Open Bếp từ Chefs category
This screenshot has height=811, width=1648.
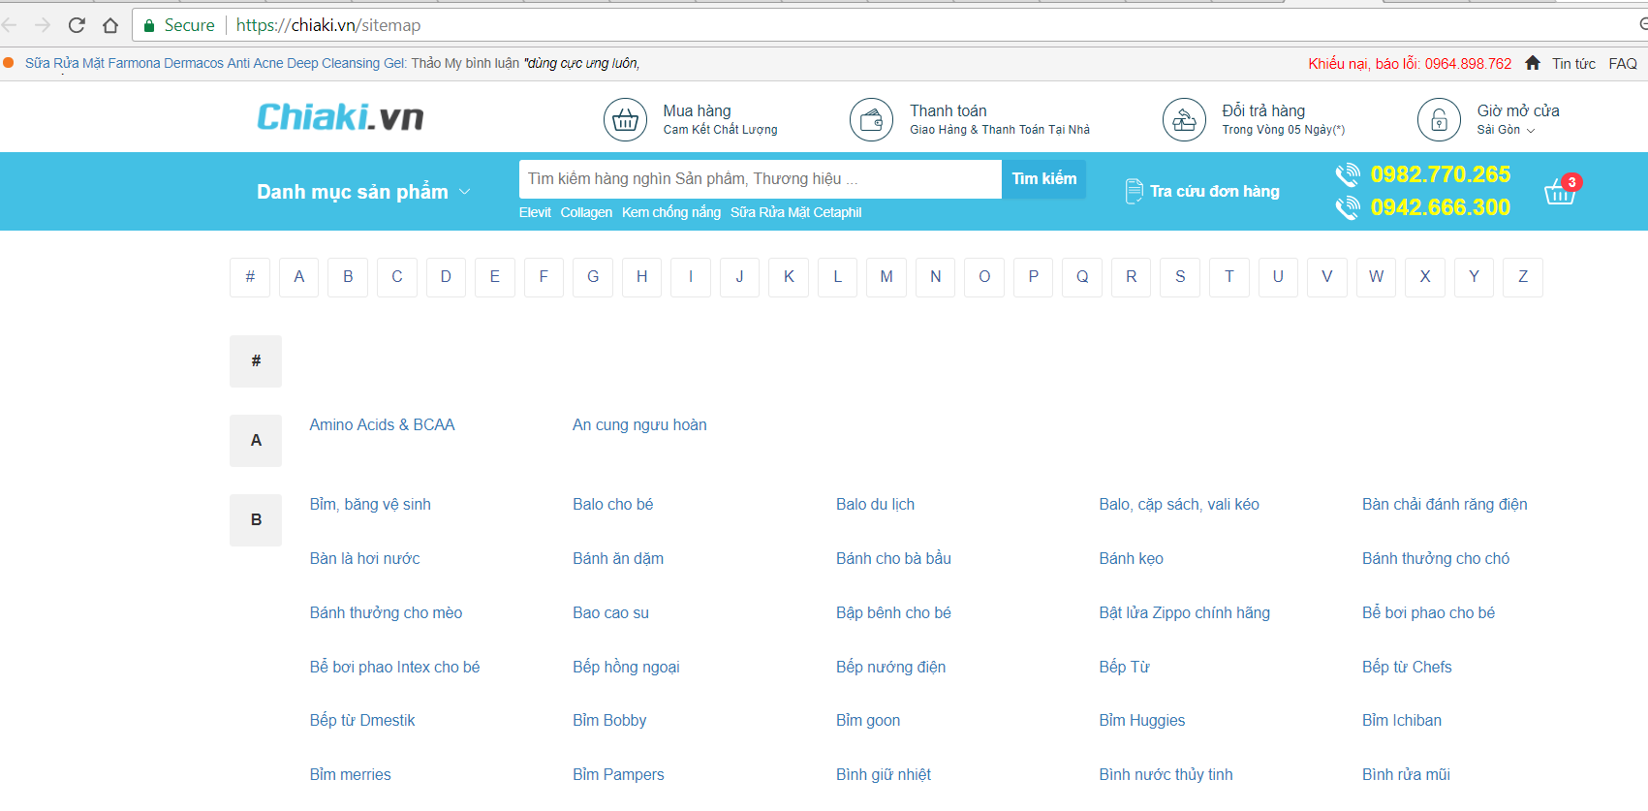pos(1407,668)
